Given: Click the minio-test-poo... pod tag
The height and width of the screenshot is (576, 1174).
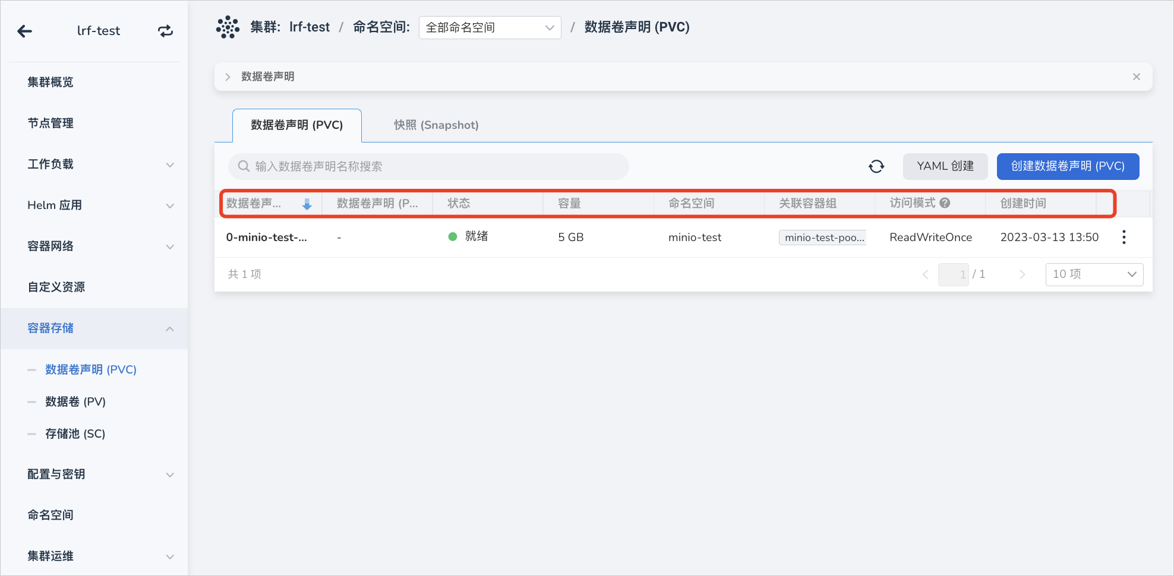Looking at the screenshot, I should [823, 238].
